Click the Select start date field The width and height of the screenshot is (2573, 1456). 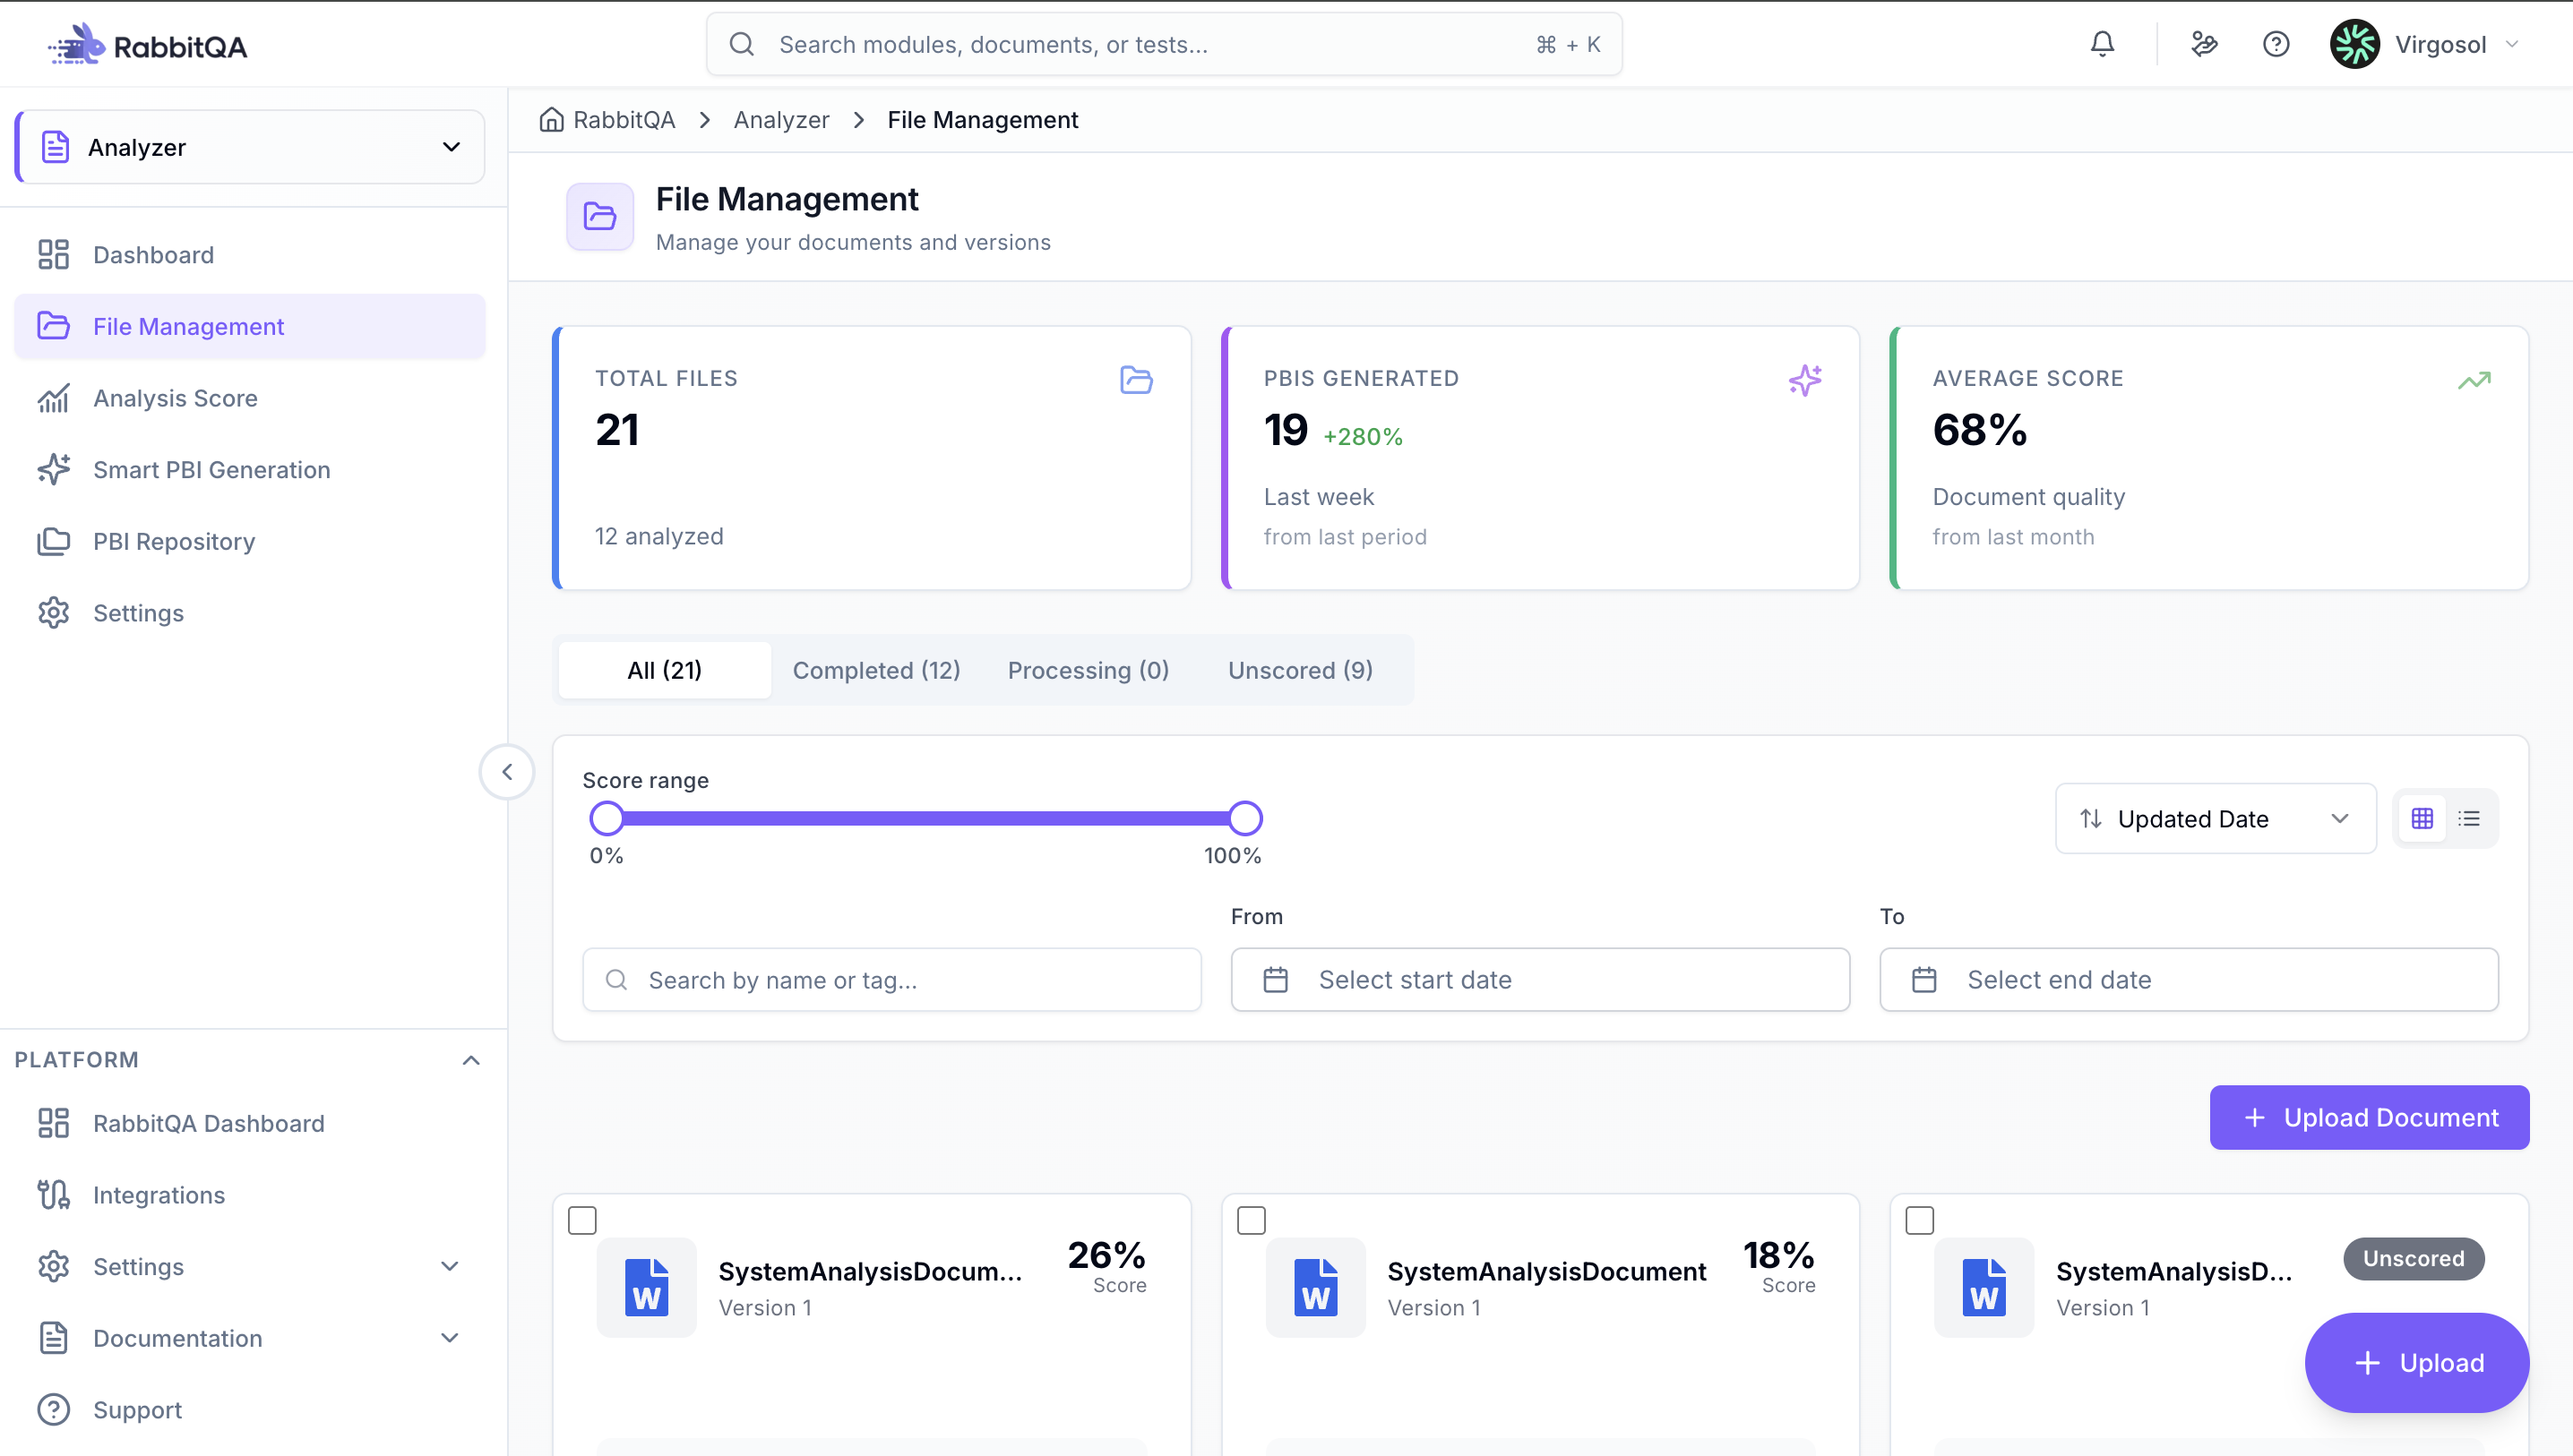1540,980
